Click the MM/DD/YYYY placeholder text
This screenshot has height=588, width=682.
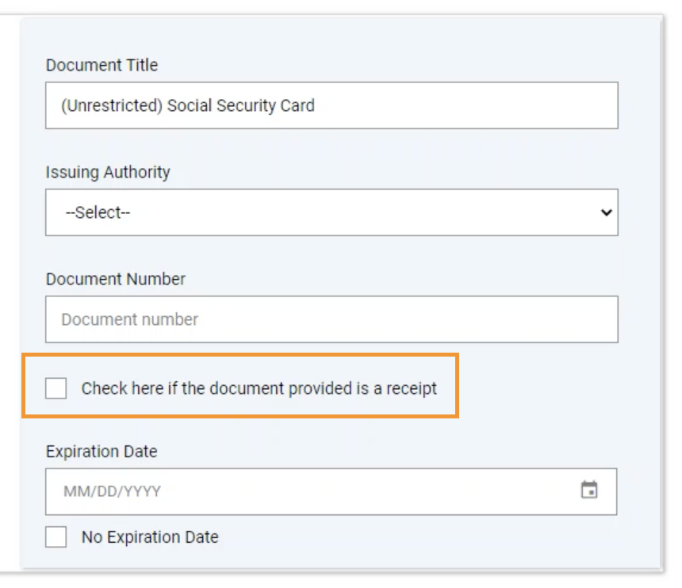pos(112,491)
